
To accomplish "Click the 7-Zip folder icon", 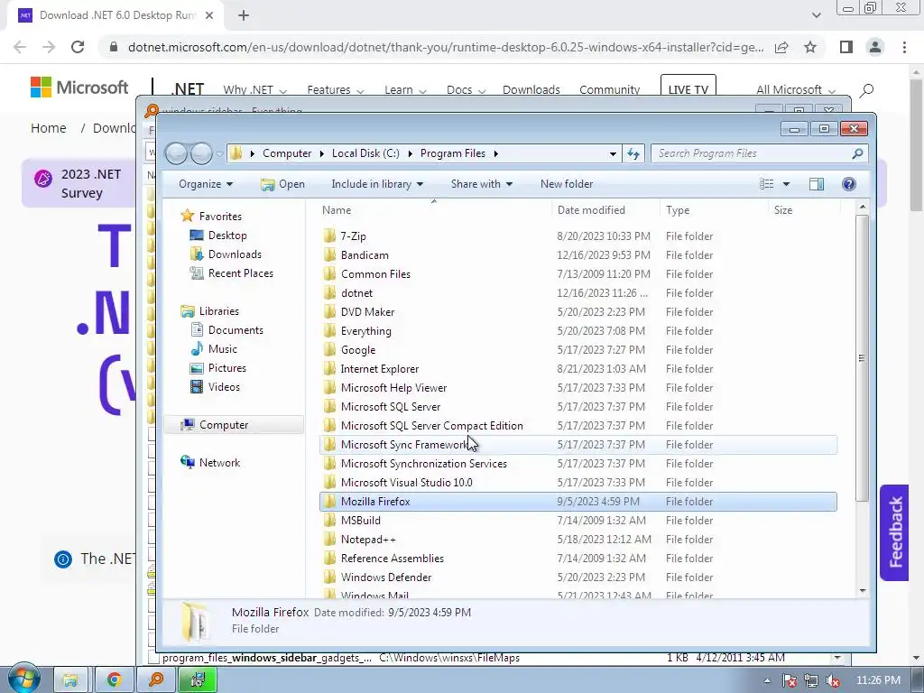I will pyautogui.click(x=330, y=236).
